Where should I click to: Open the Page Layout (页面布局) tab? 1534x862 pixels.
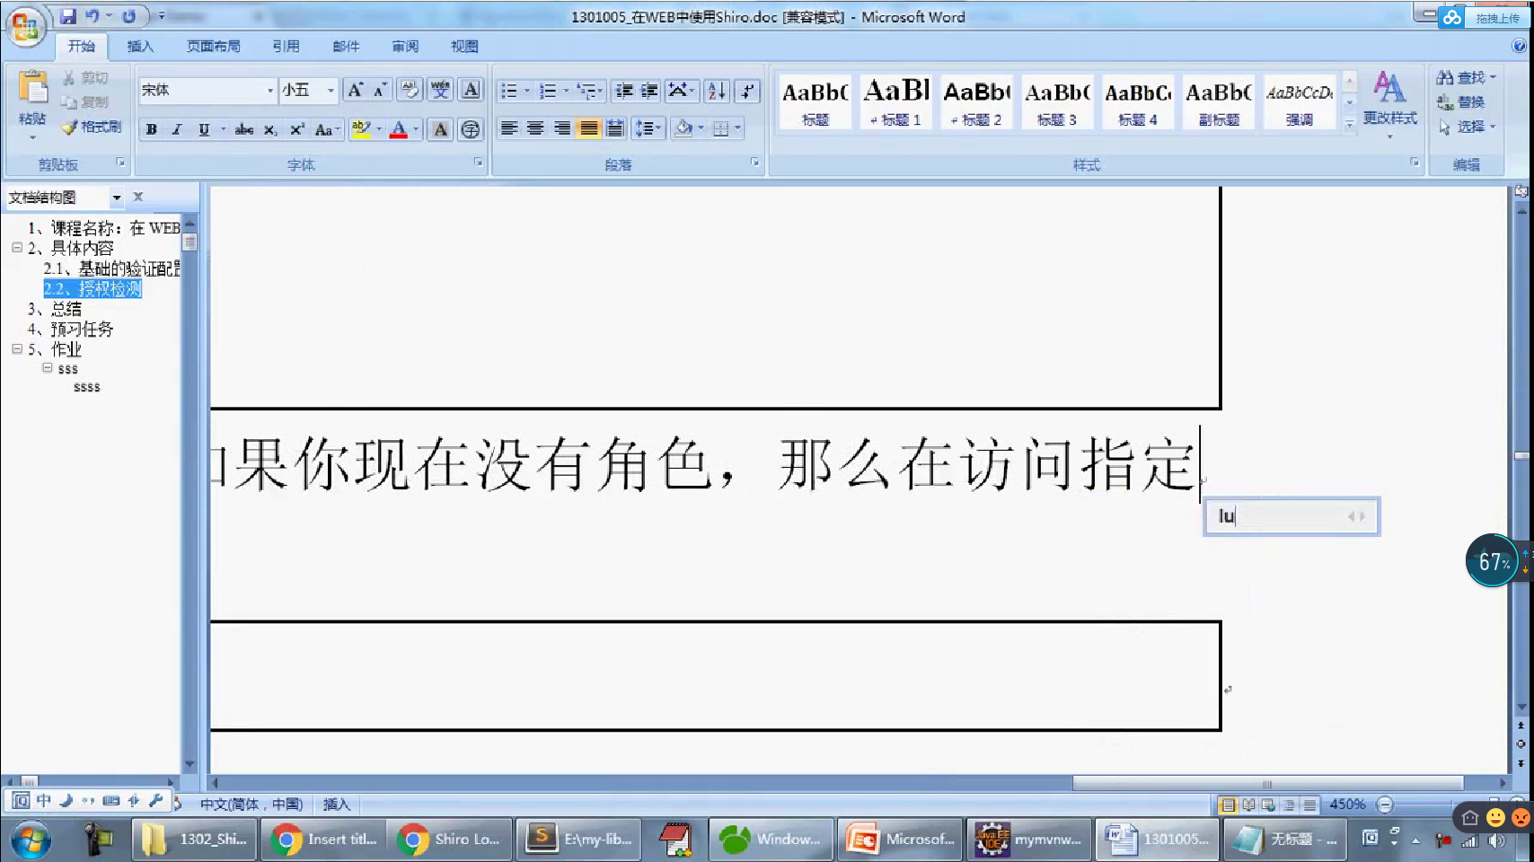[x=214, y=47]
